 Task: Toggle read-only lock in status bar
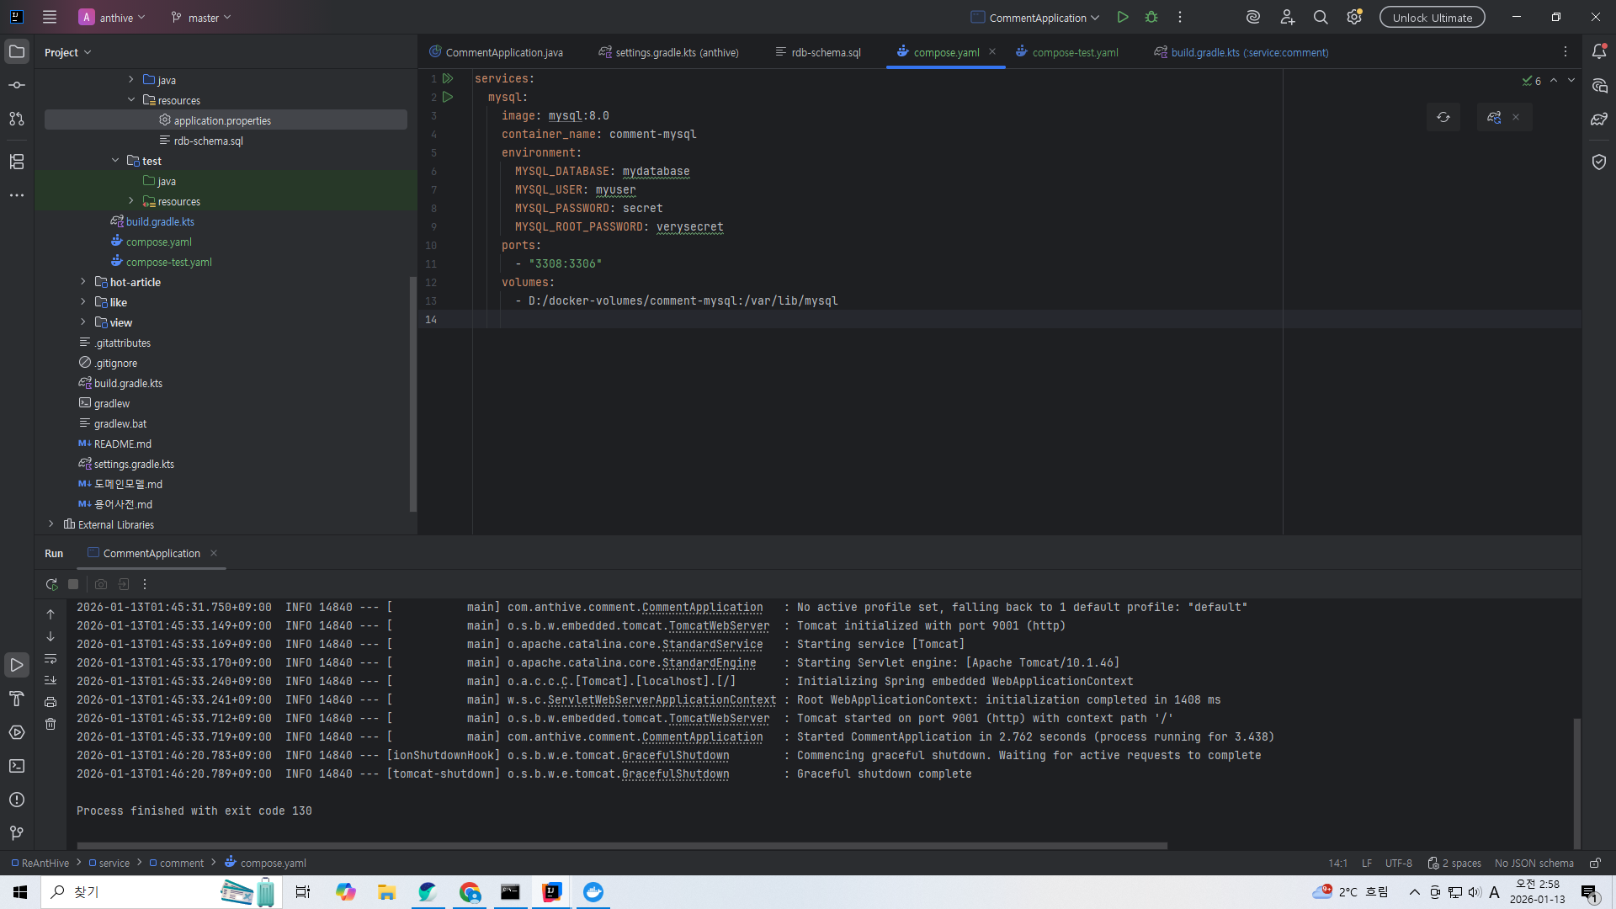pyautogui.click(x=1595, y=863)
